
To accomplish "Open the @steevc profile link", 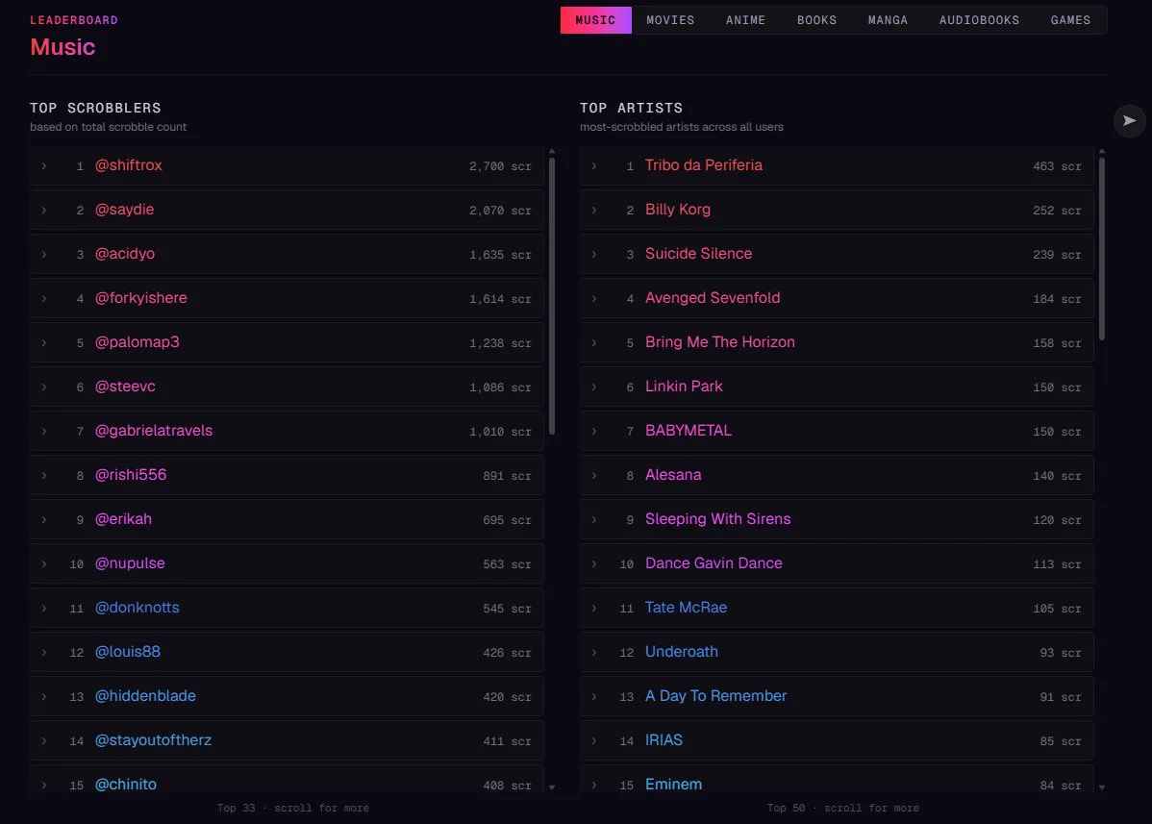I will (x=125, y=387).
